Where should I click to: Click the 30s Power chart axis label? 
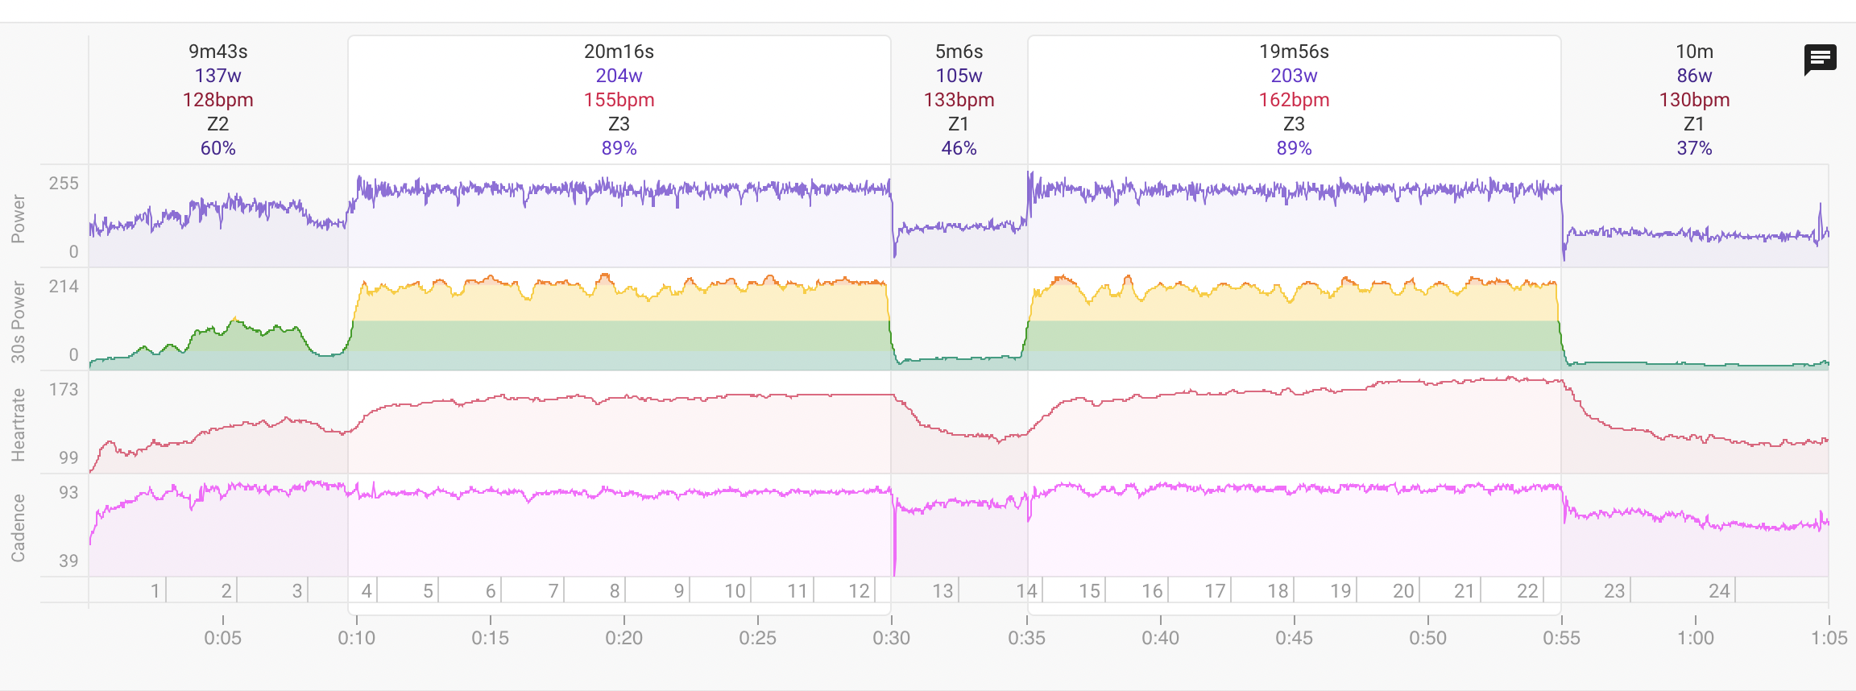coord(18,321)
